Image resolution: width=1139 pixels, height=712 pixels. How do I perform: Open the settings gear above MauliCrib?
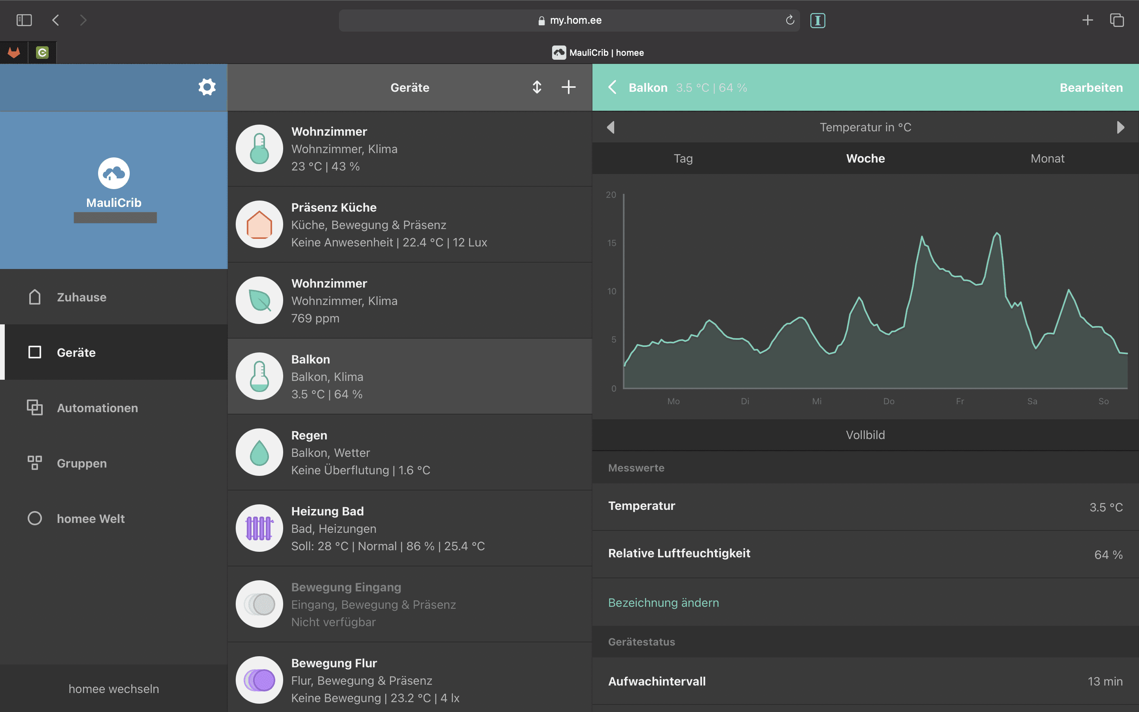click(x=207, y=87)
